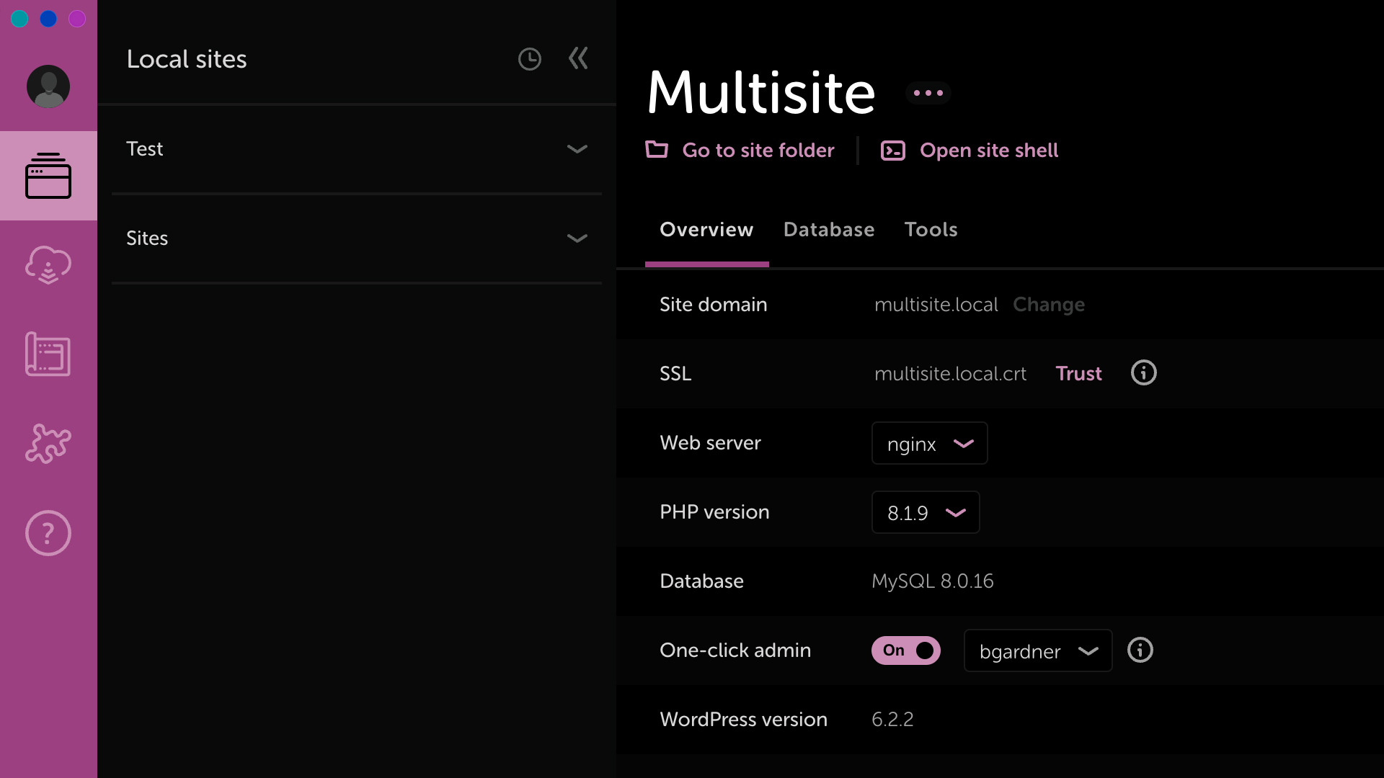Open the cloud/remote sites icon
This screenshot has width=1384, height=778.
48,266
